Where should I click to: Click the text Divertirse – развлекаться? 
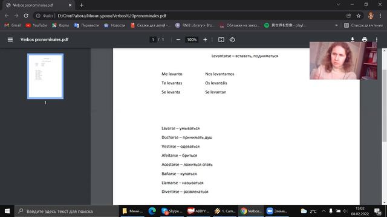click(185, 192)
